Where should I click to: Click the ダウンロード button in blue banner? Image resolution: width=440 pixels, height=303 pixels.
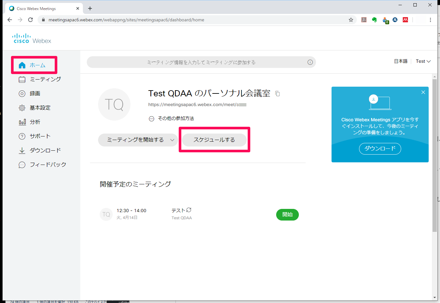click(380, 148)
